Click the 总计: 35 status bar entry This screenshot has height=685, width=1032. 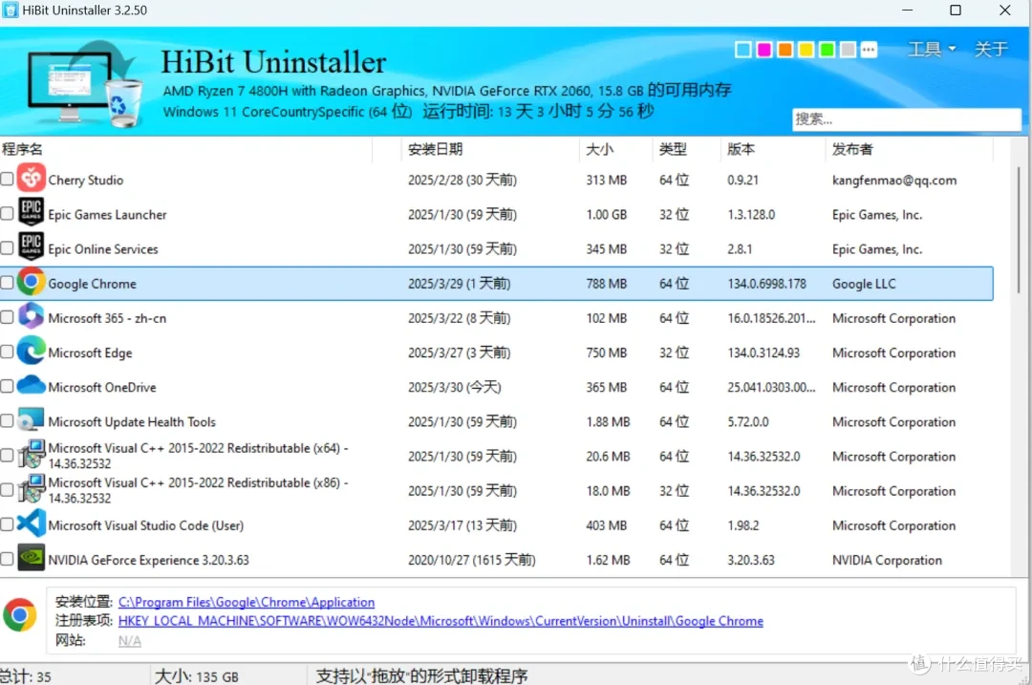pyautogui.click(x=26, y=676)
